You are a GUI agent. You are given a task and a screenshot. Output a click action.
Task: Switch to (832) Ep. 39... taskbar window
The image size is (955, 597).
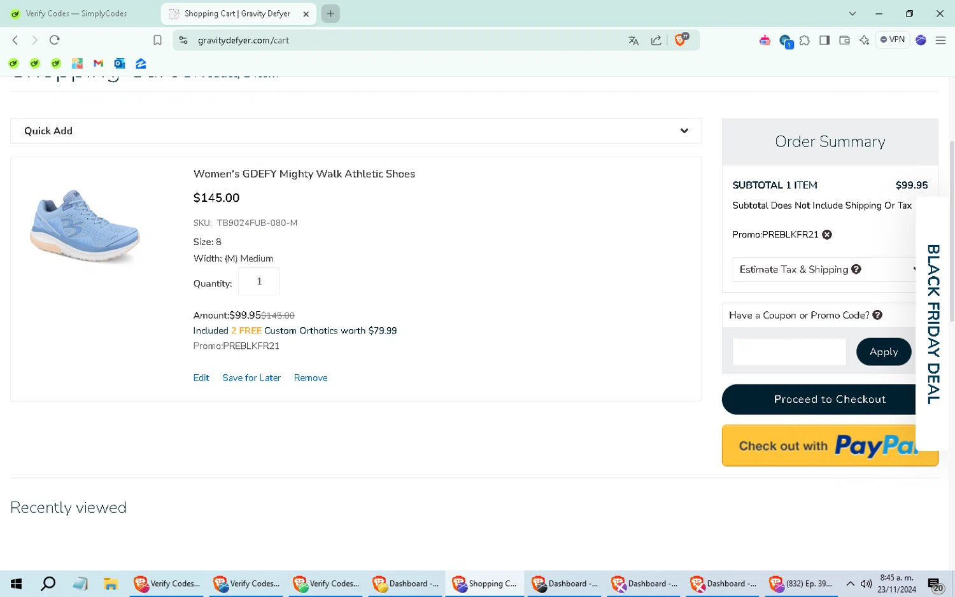pos(802,584)
